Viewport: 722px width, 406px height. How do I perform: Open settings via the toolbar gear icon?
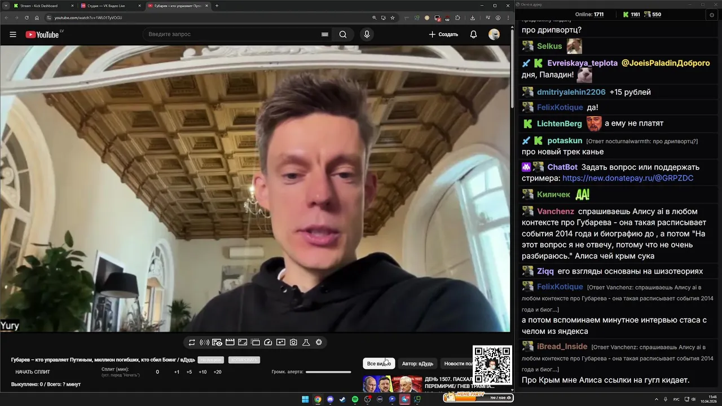(x=319, y=342)
